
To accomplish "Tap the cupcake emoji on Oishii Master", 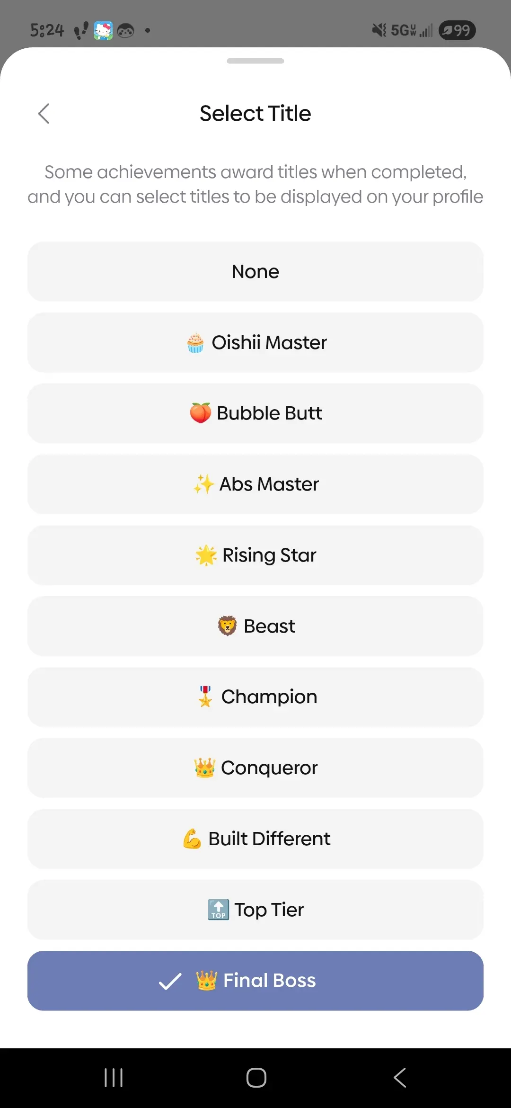I will (x=195, y=343).
